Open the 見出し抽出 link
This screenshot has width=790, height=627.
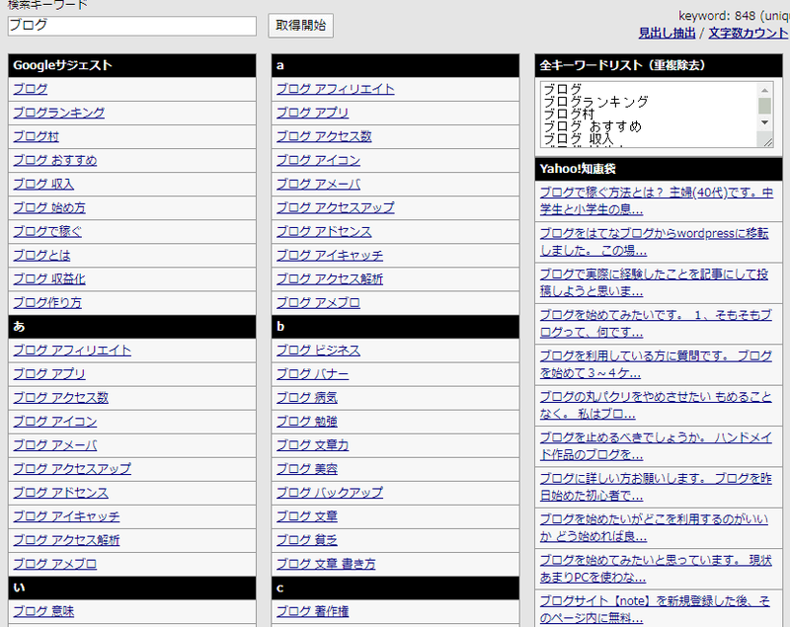668,34
